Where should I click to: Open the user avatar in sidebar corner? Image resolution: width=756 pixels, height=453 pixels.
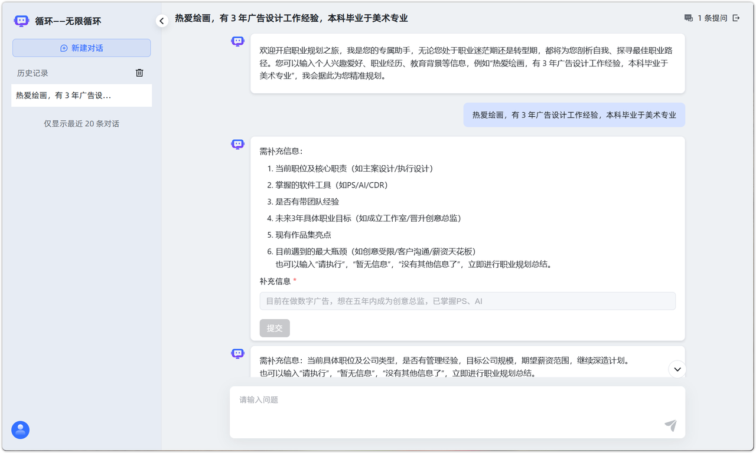pos(21,430)
